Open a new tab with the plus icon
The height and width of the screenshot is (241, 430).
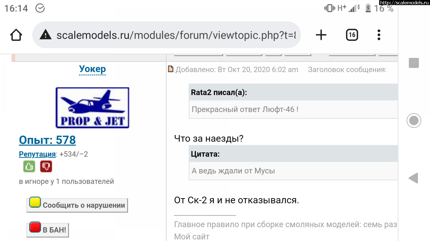coord(321,35)
